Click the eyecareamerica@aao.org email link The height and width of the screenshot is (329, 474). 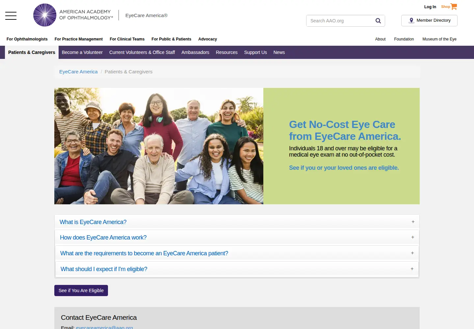click(104, 327)
